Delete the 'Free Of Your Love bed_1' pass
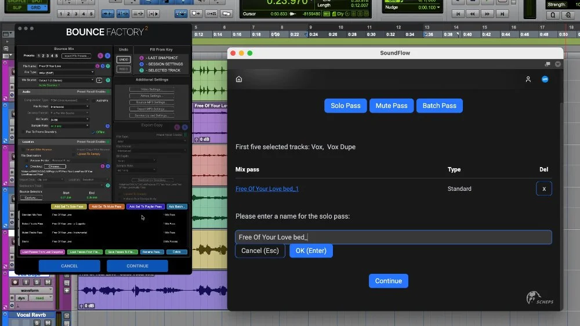The image size is (580, 326). (544, 189)
